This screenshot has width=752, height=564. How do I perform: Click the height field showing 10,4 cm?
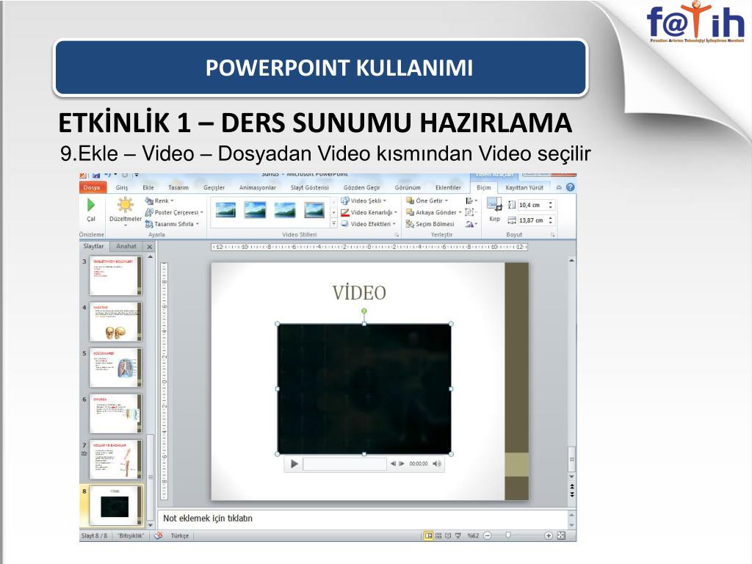pos(532,206)
